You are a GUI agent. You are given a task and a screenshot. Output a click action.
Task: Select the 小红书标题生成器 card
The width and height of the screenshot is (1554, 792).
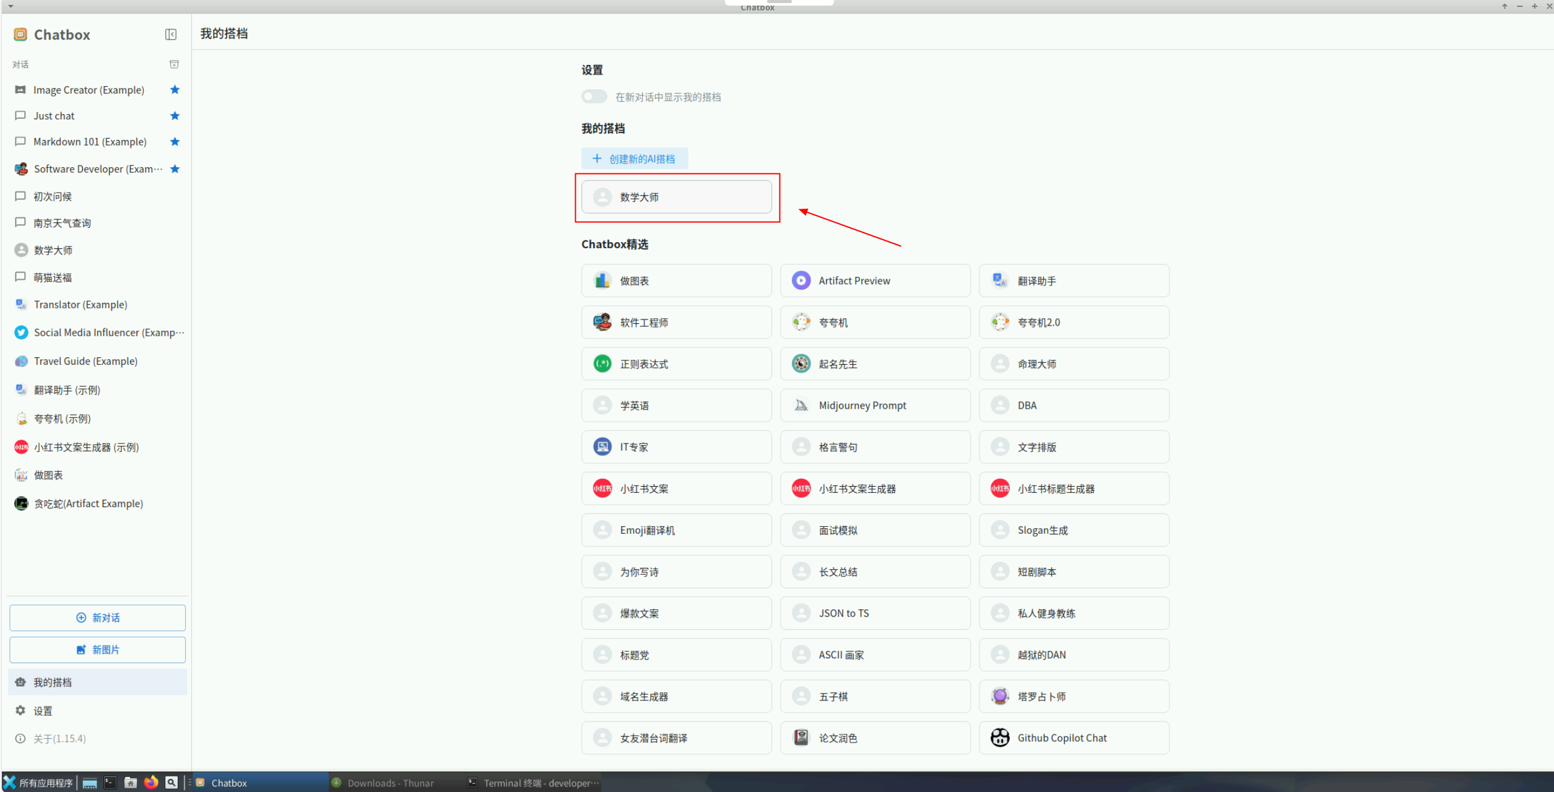coord(1074,489)
